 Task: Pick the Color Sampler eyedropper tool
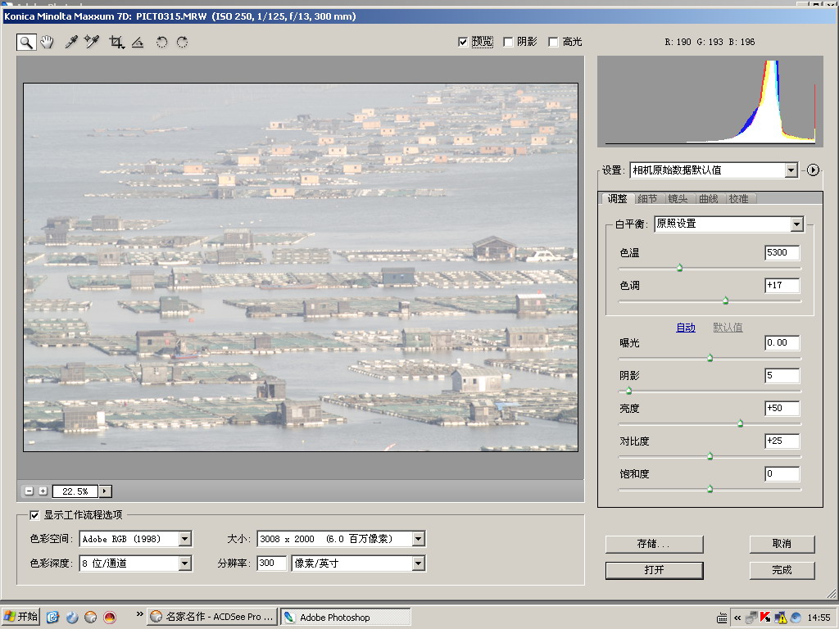[92, 42]
